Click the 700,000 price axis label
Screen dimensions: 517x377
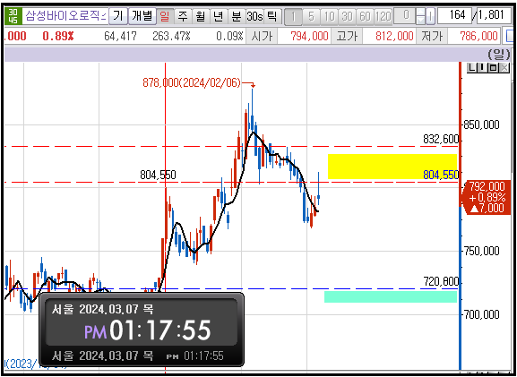[482, 314]
